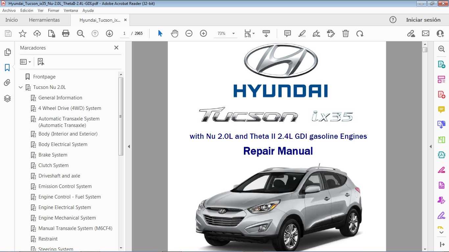This screenshot has height=252, width=449.
Task: Send file by email icon
Action: [426, 33]
